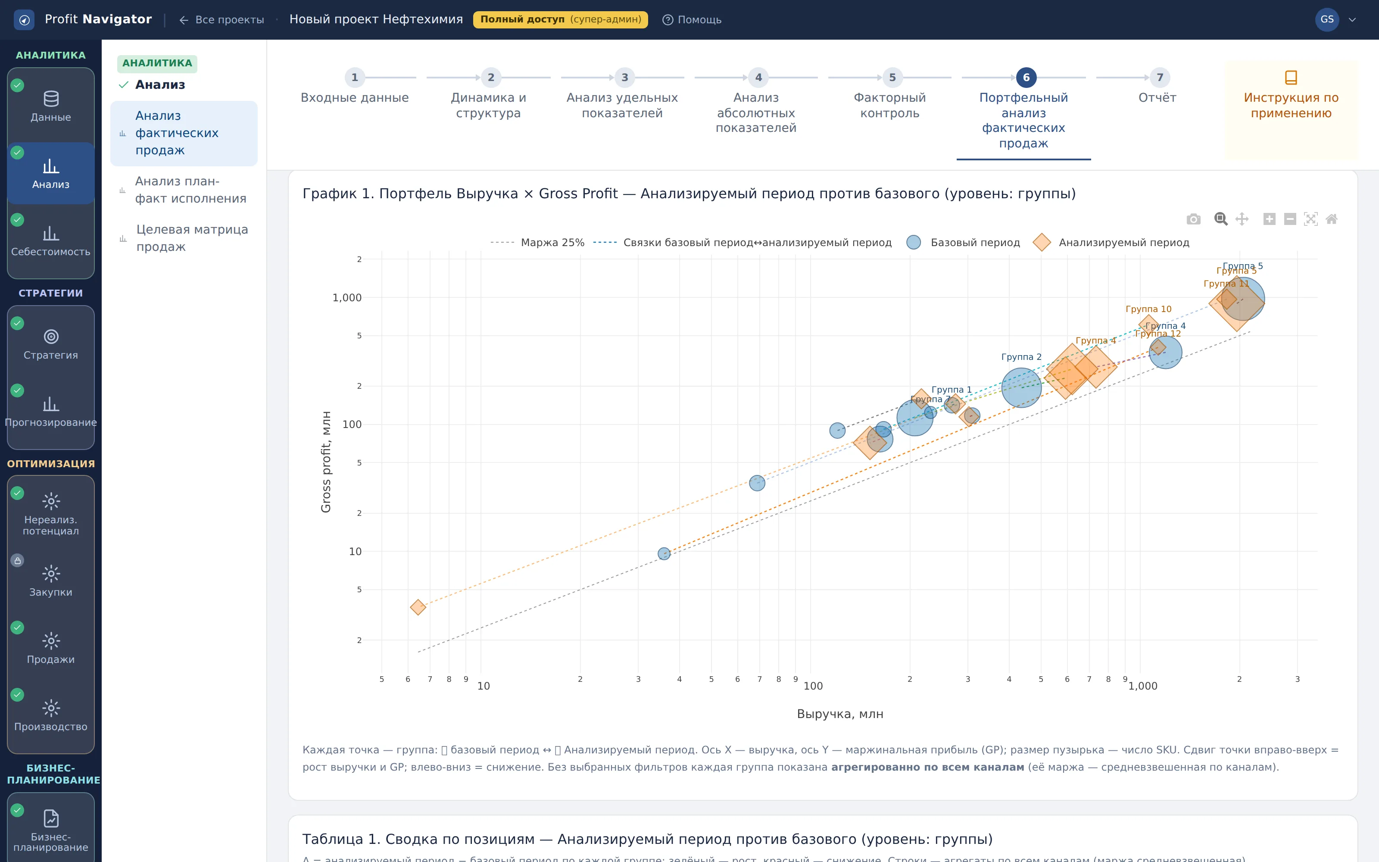Open the Продажи optimization module
This screenshot has width=1379, height=862.
click(51, 649)
